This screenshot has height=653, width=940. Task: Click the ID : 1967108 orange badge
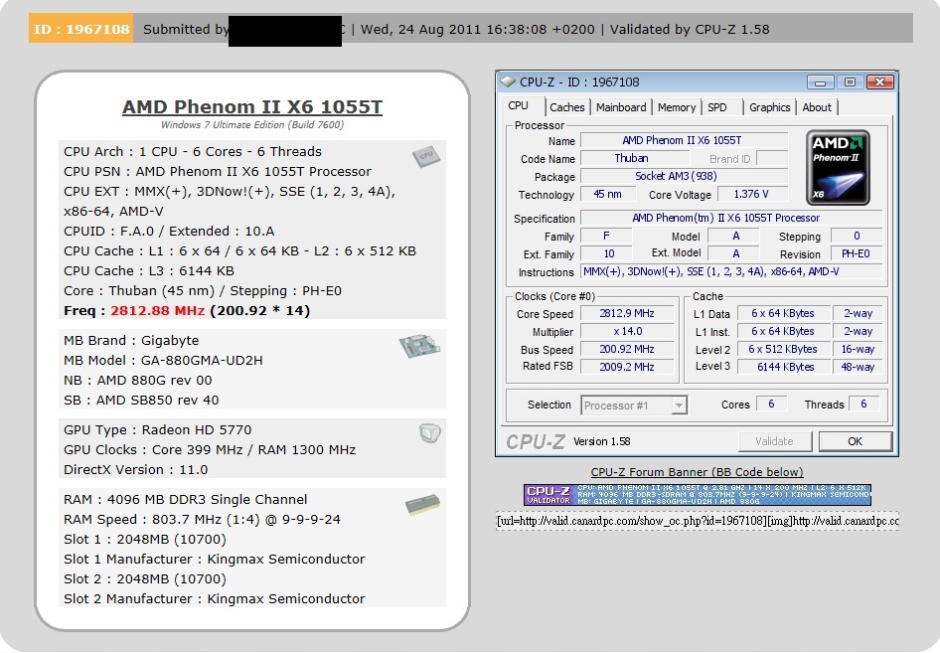point(80,29)
